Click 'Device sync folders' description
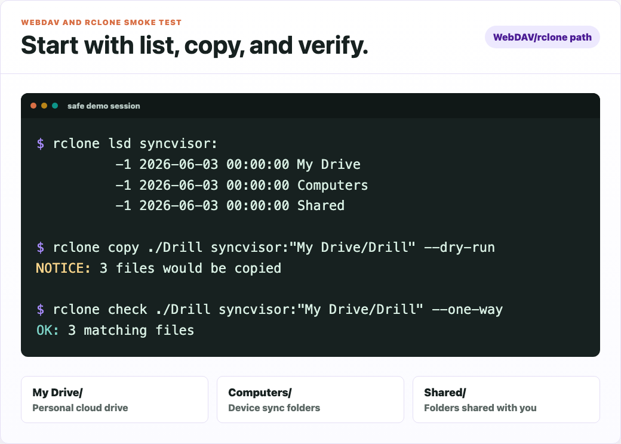This screenshot has height=444, width=621. 274,408
